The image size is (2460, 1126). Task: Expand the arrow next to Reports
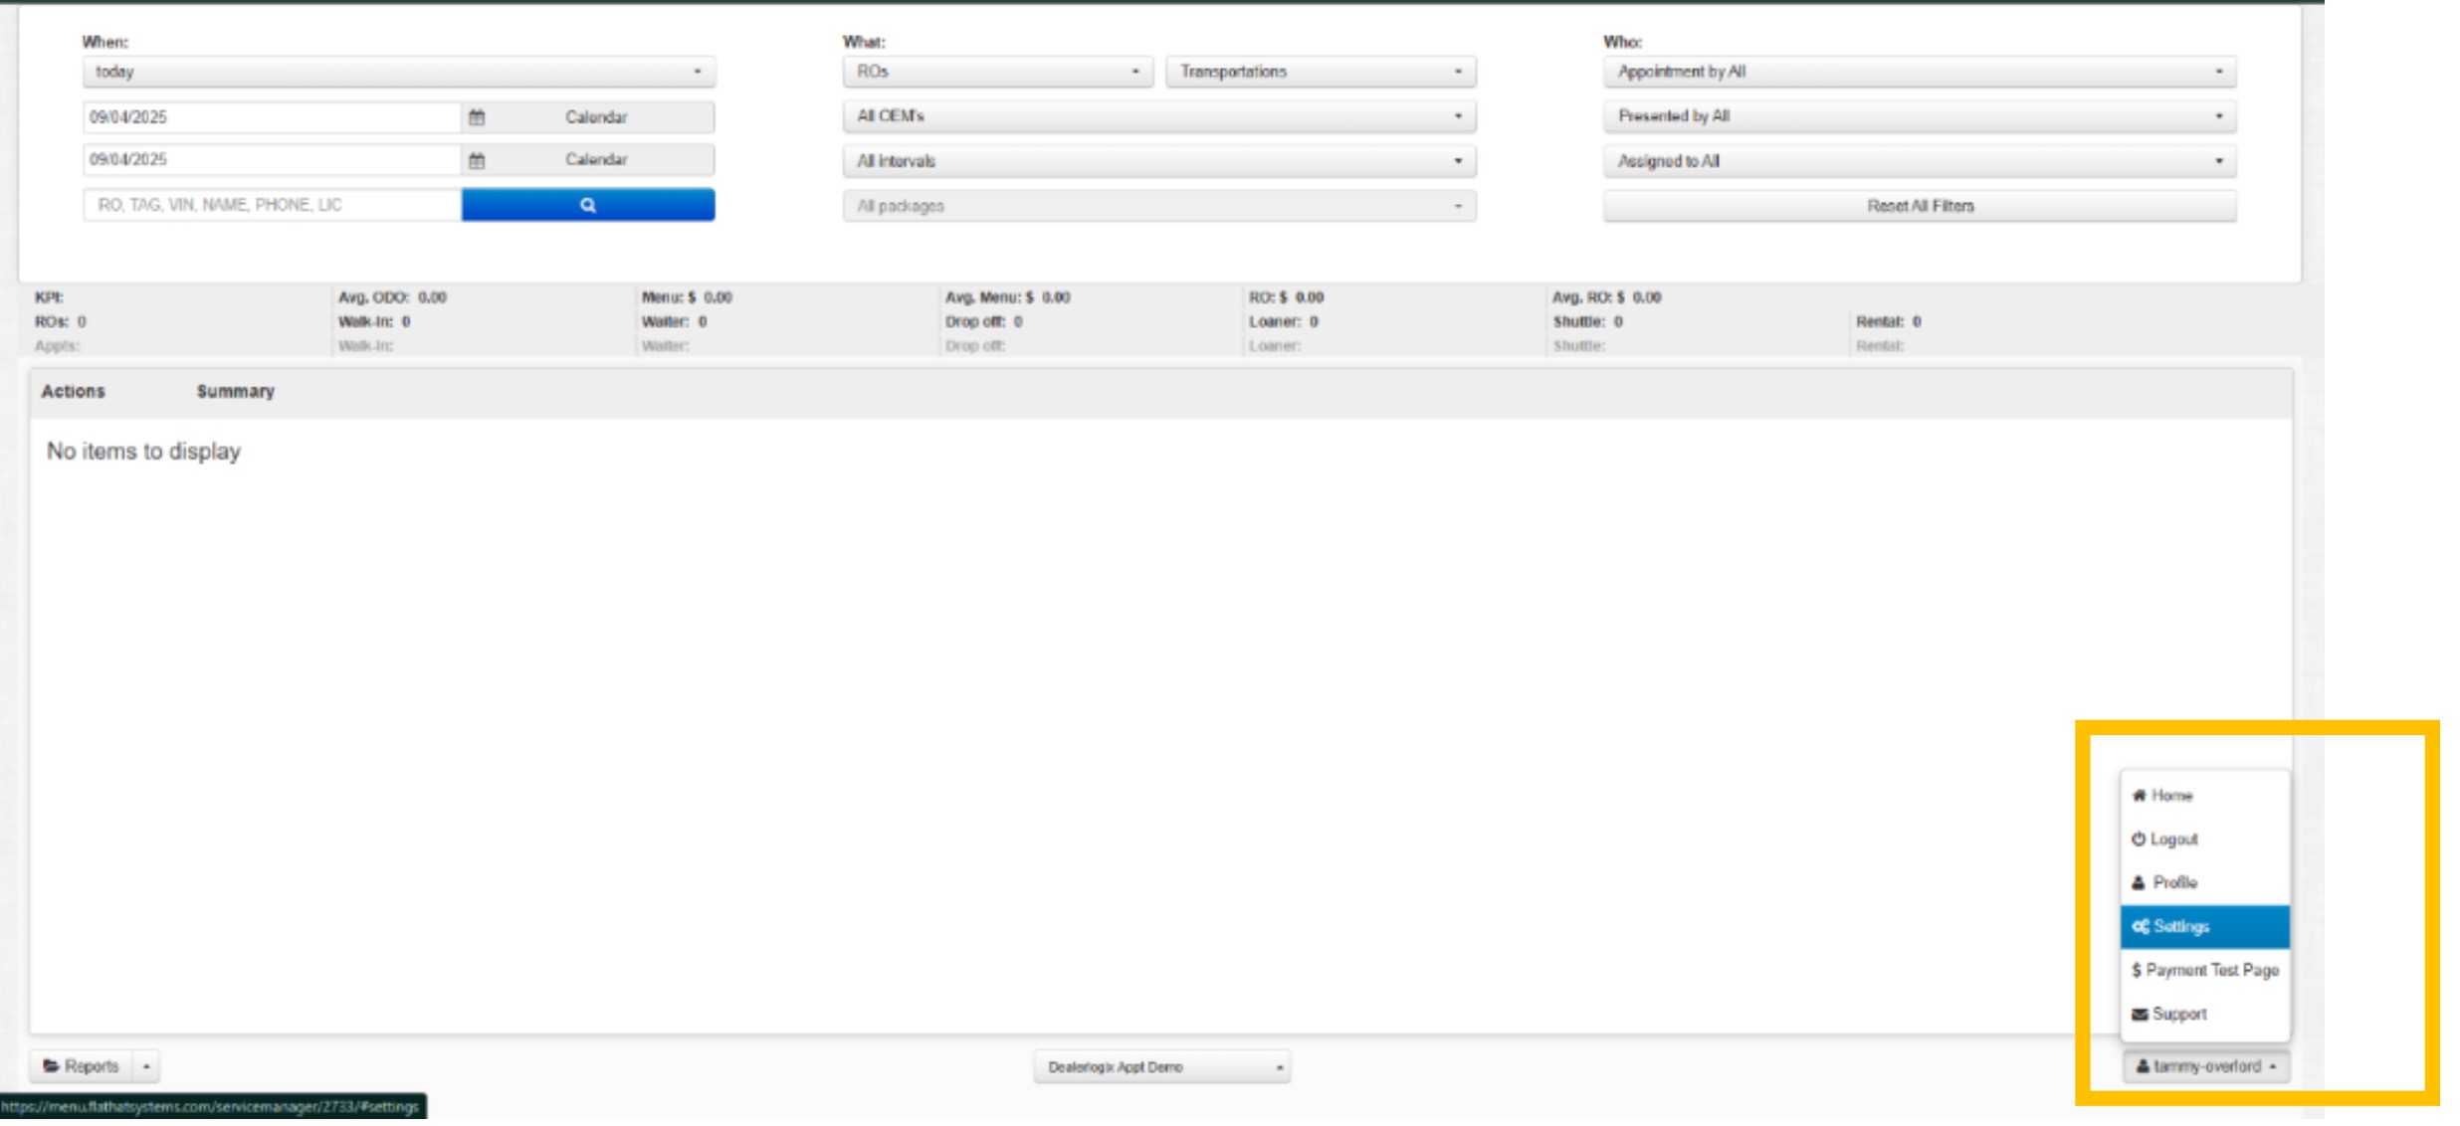(146, 1066)
